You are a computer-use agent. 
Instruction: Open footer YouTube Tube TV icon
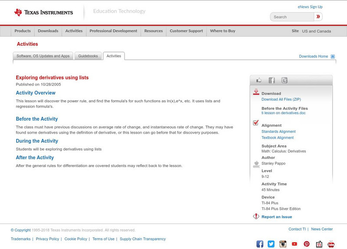tap(331, 244)
